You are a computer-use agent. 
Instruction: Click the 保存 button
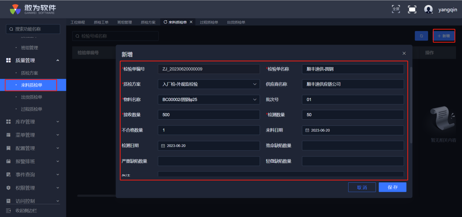pos(392,187)
